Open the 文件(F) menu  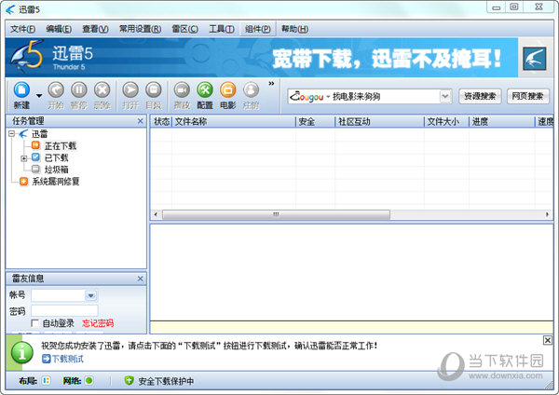click(x=22, y=29)
